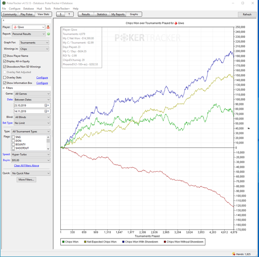259x257 pixels.
Task: Switch to the Play Poker tab
Action: pyautogui.click(x=27, y=14)
